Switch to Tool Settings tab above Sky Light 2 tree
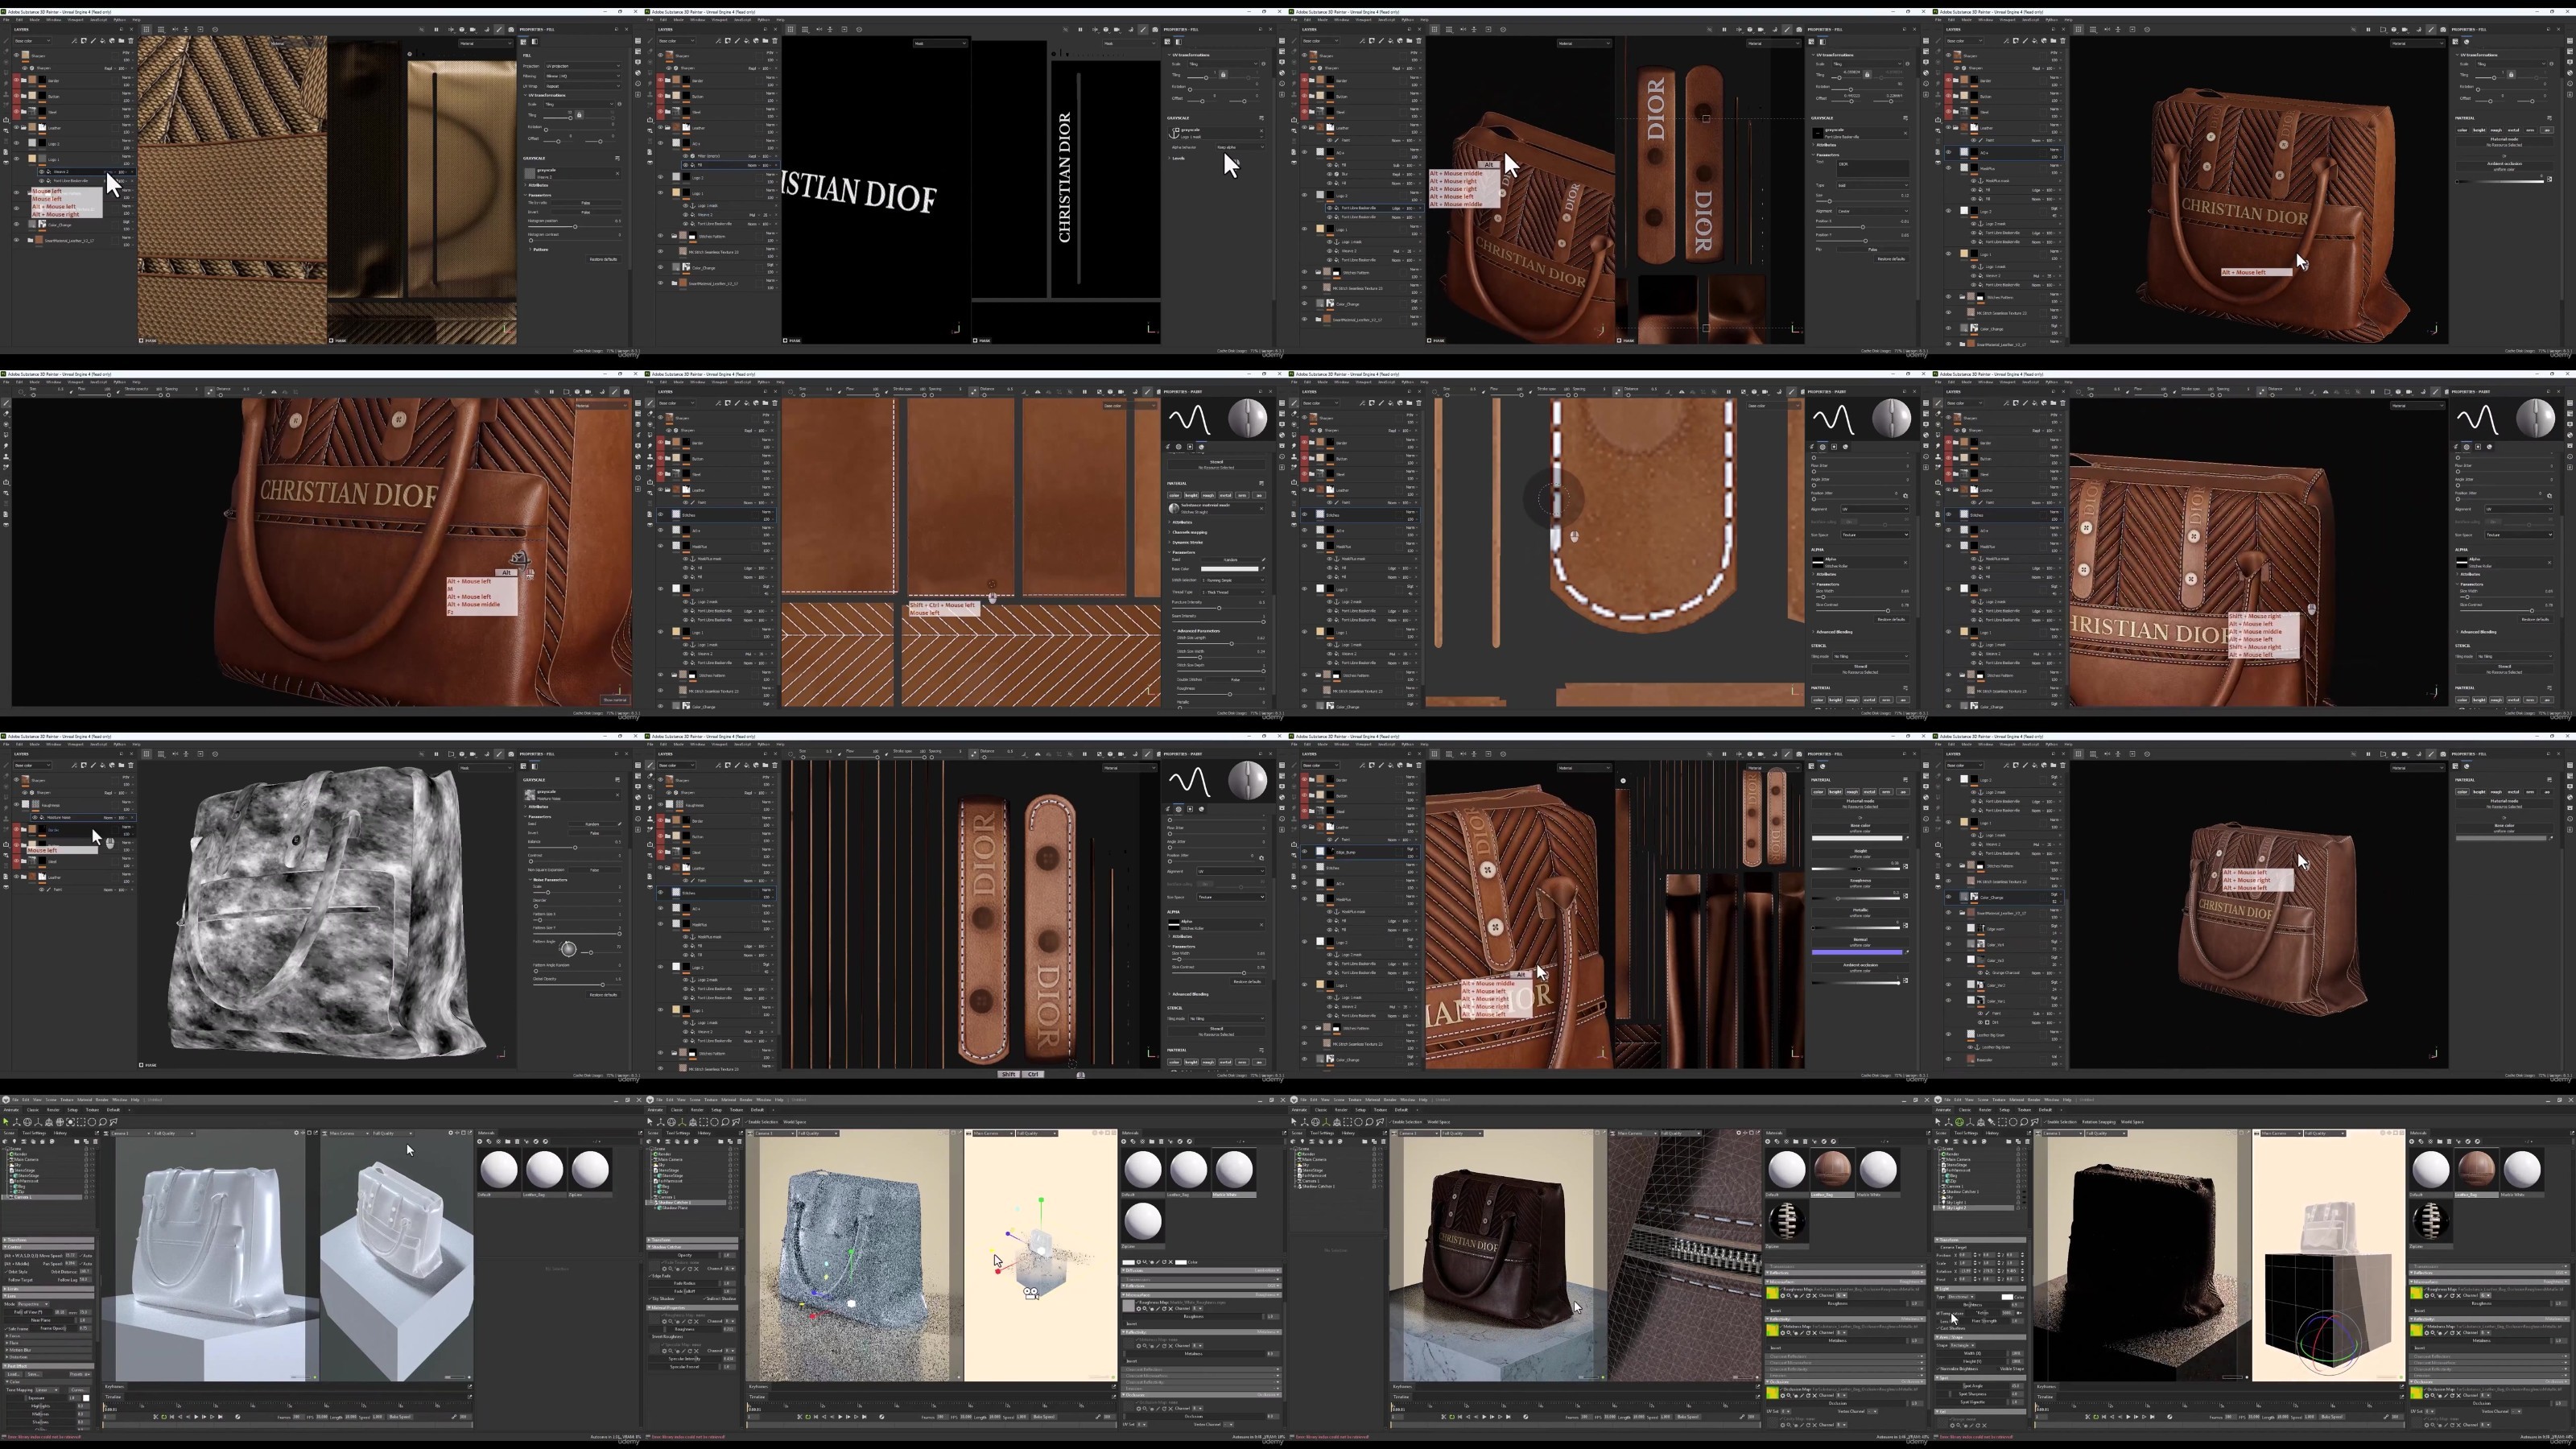The image size is (2576, 1449). (1966, 1134)
